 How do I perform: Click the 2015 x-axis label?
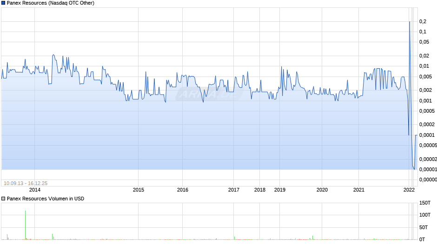139,190
